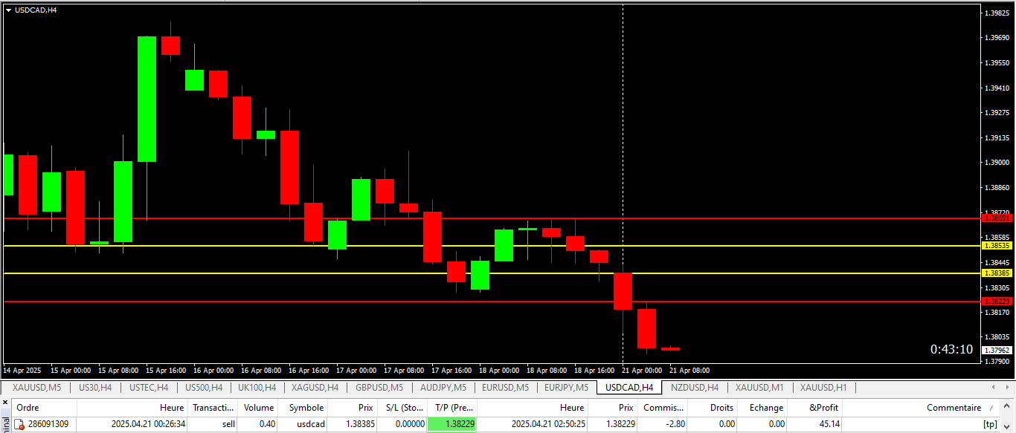Click the sell transaction type cell
1016x433 pixels.
coord(228,424)
